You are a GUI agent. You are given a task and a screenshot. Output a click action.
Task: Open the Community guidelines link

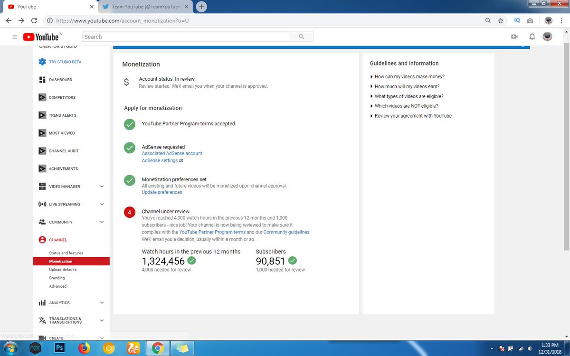click(x=286, y=232)
